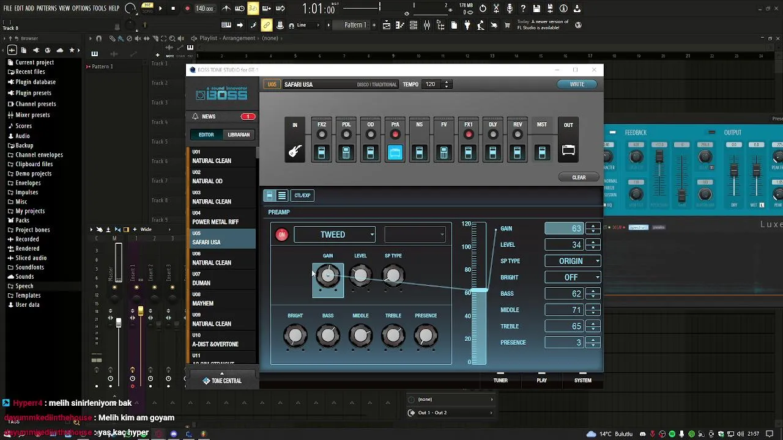Click the help question mark icon
The height and width of the screenshot is (440, 783).
[523, 9]
